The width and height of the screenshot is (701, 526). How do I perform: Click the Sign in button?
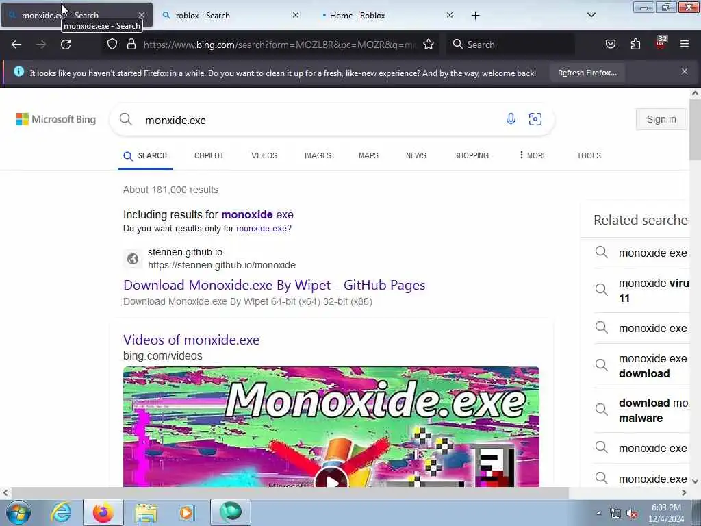coord(661,119)
